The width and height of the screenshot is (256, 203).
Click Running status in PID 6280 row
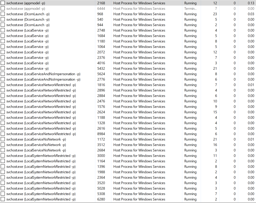(190, 199)
